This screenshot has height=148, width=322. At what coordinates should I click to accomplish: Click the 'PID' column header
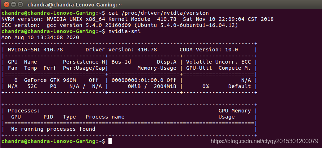48,117
